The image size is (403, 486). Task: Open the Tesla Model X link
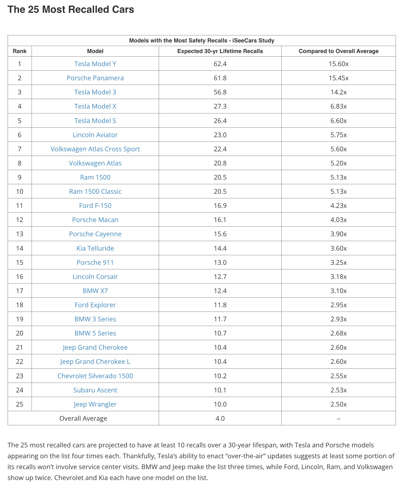pos(95,106)
